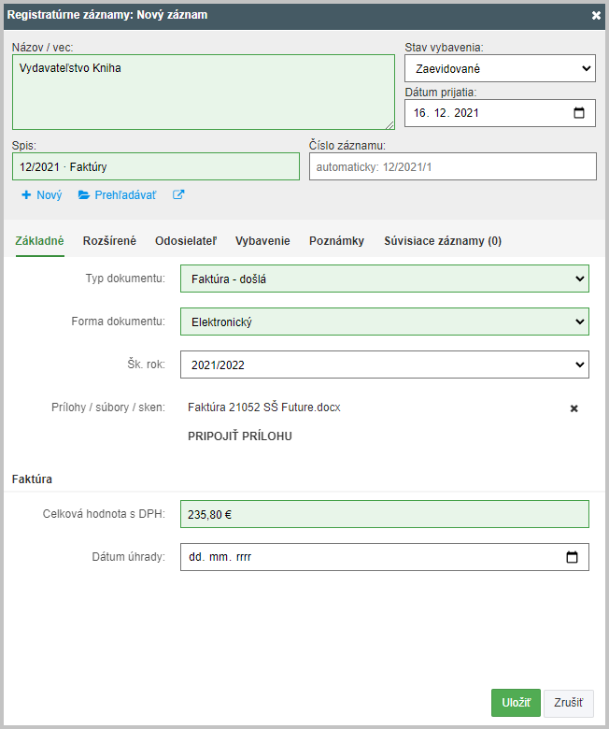Screen dimensions: 609x729
Task: Remove the attached Faktúra 21052 file
Action: (x=574, y=408)
